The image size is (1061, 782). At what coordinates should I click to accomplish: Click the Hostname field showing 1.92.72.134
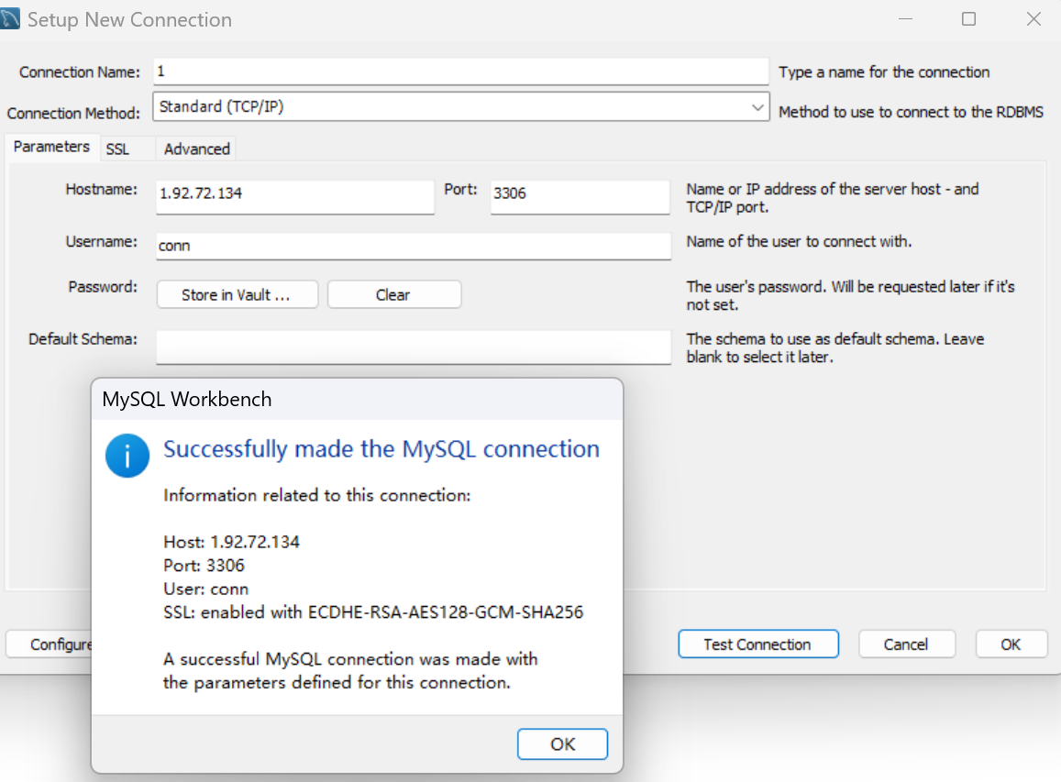tap(295, 197)
